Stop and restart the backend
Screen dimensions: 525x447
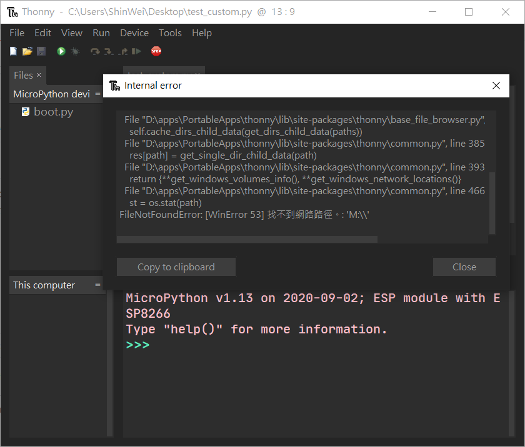click(x=156, y=51)
